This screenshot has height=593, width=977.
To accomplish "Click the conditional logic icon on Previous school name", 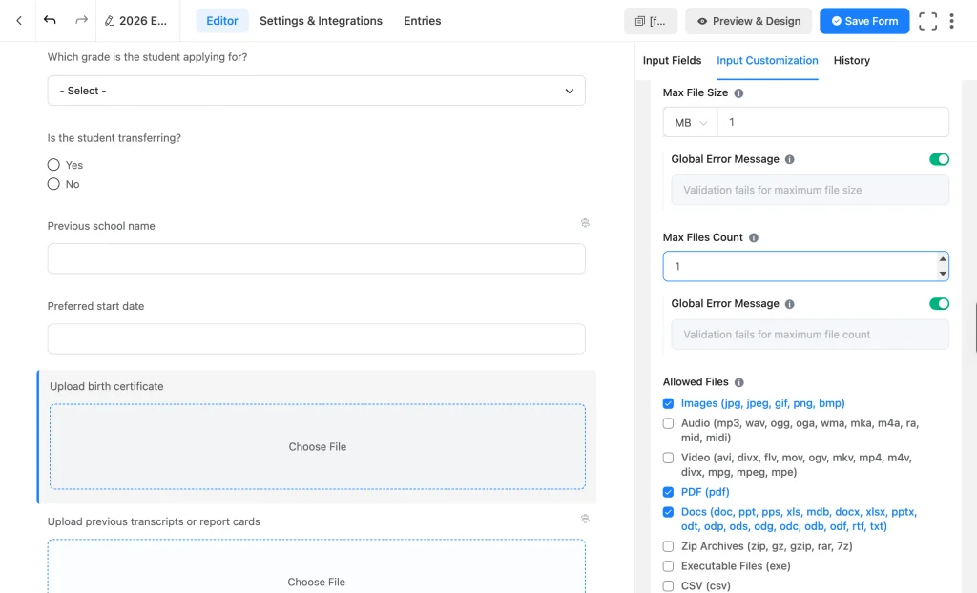I will coord(585,223).
